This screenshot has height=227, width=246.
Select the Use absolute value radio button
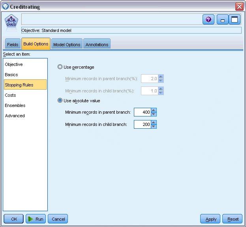click(60, 100)
